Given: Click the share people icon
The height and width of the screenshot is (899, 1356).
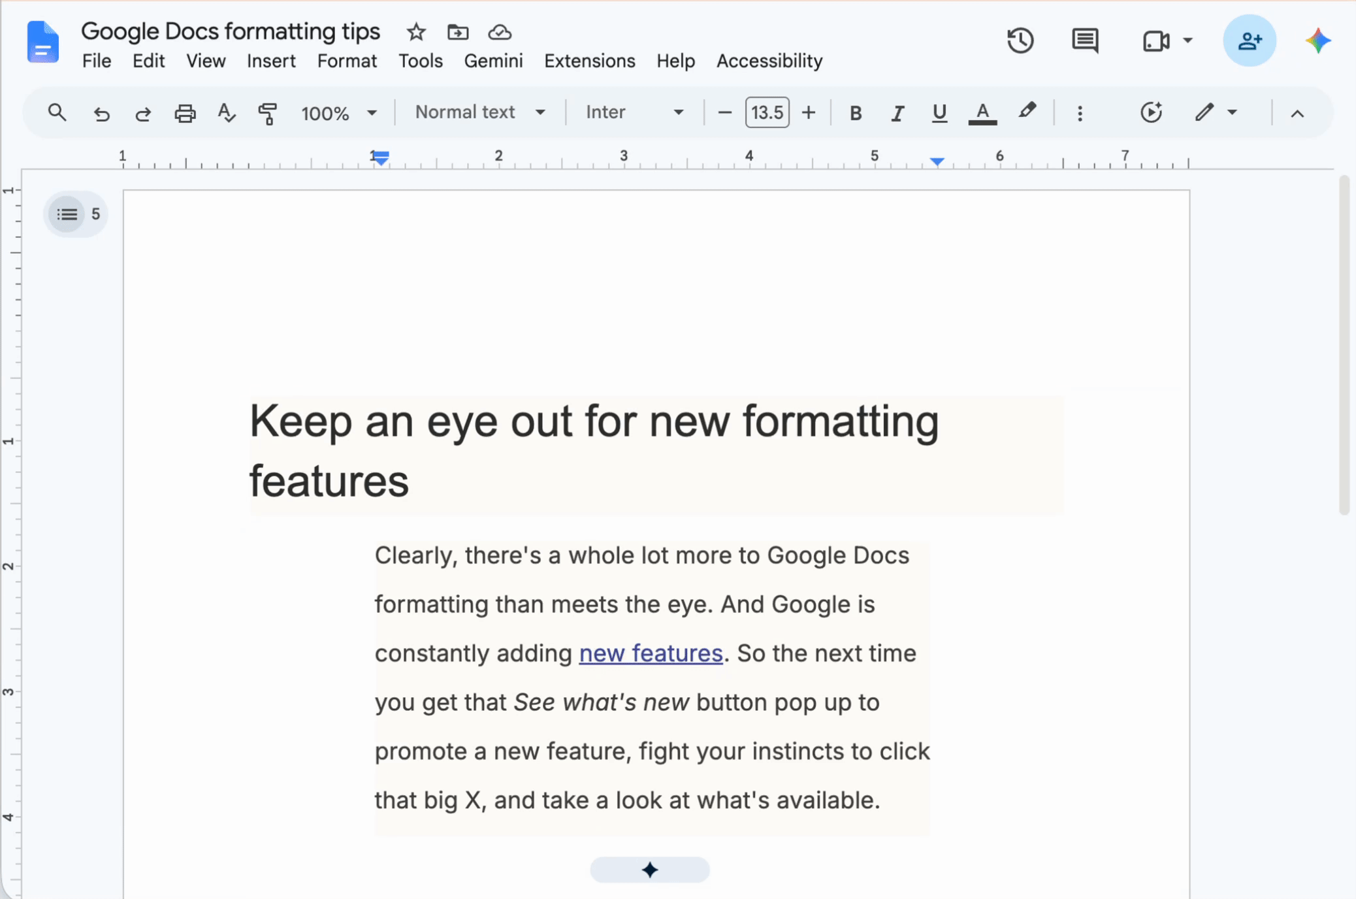Looking at the screenshot, I should (x=1249, y=41).
